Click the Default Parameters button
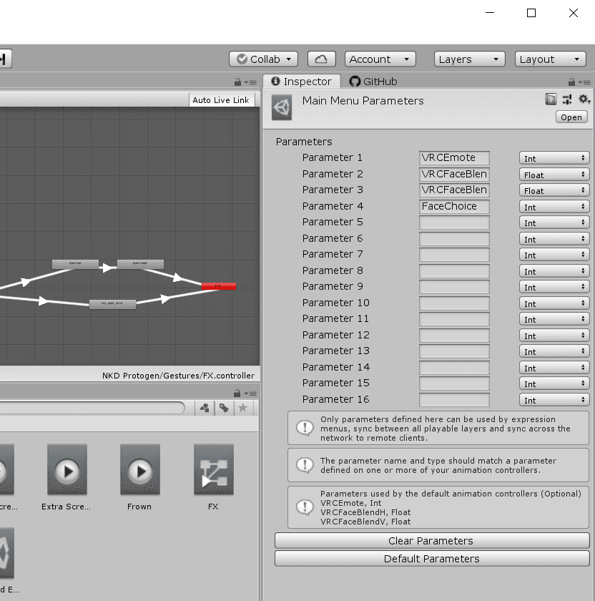Screen dimensions: 595x601 coord(432,559)
